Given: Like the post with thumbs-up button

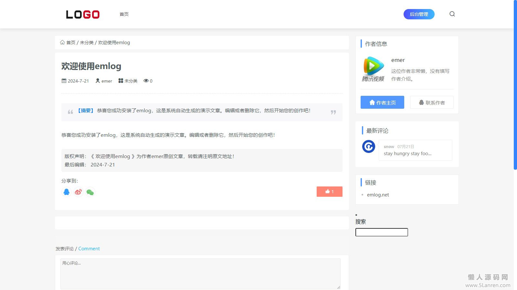Looking at the screenshot, I should (x=329, y=192).
